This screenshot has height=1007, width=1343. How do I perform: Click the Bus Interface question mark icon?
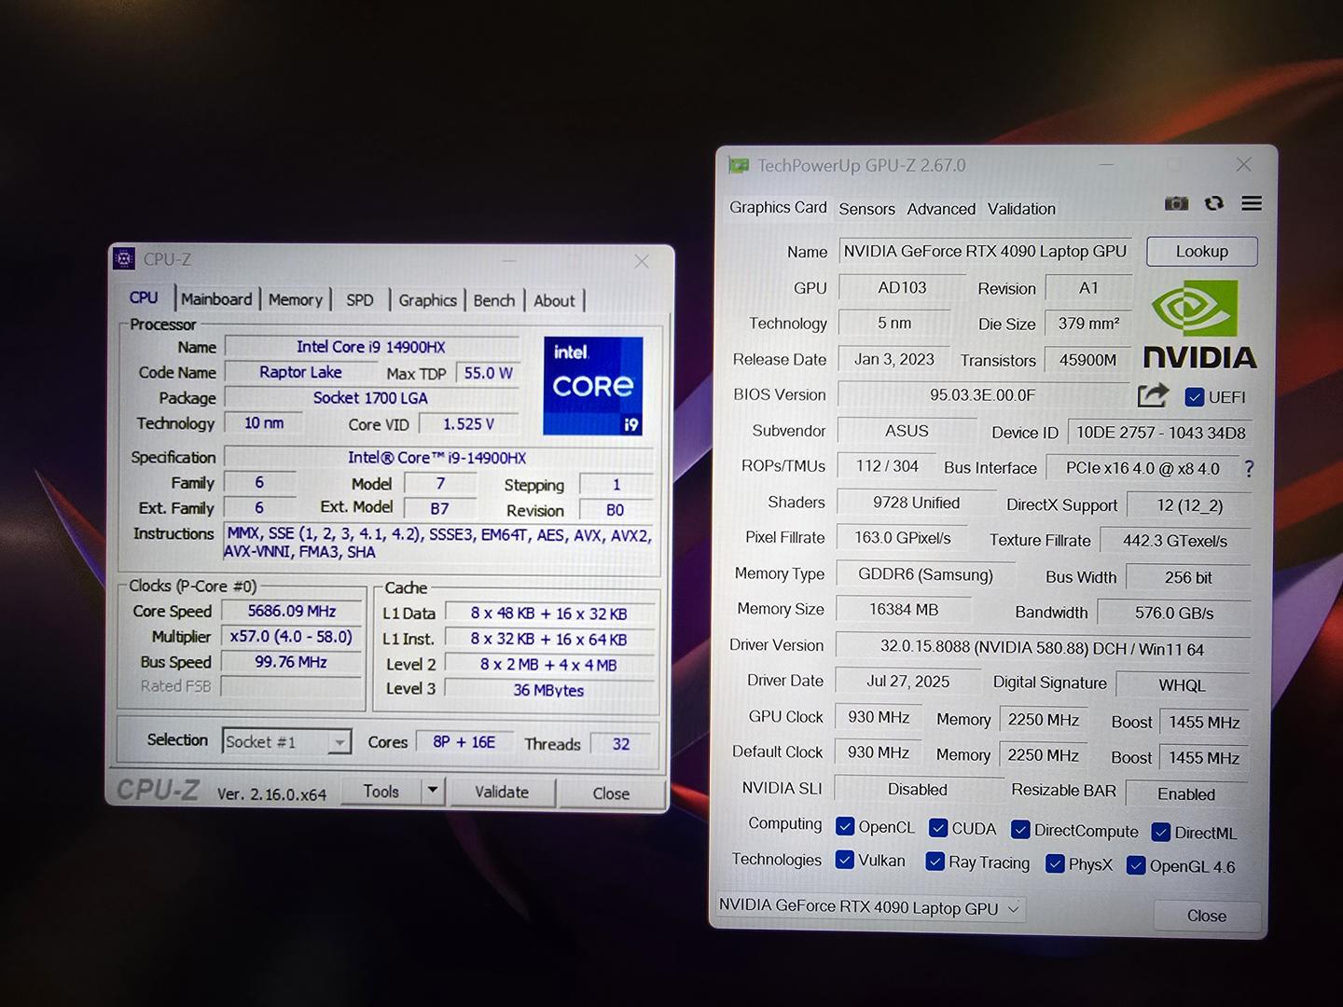point(1249,468)
